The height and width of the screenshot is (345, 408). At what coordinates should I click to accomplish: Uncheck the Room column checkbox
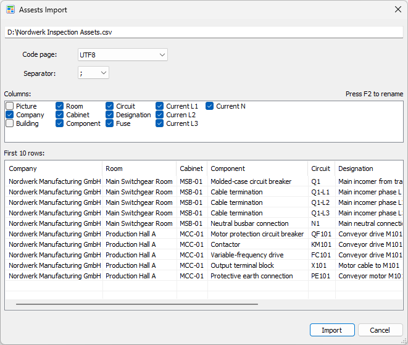click(60, 106)
